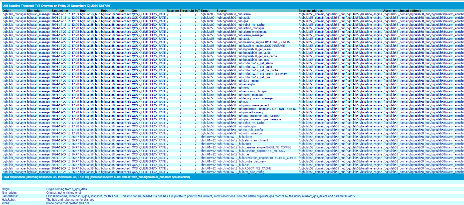Click the UIM Baseline-Threshold-ToT Overview title text

point(56,6)
